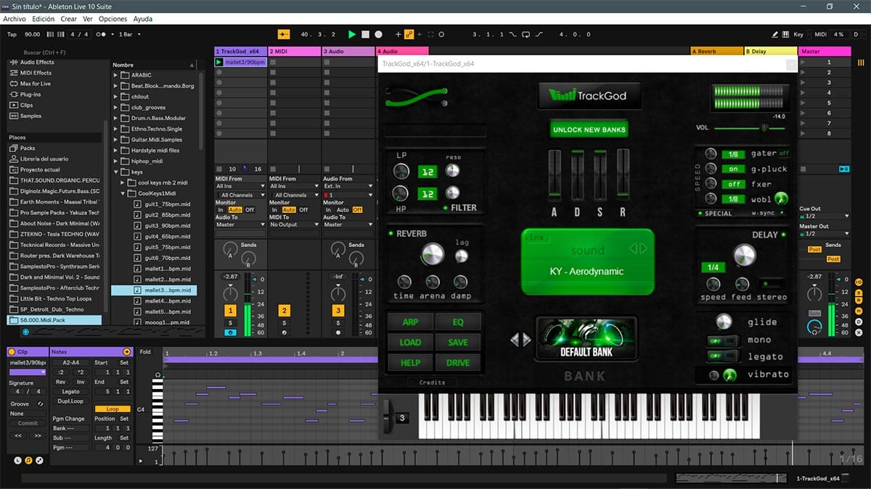Open the Opciones menu
The height and width of the screenshot is (489, 871).
[x=113, y=19]
